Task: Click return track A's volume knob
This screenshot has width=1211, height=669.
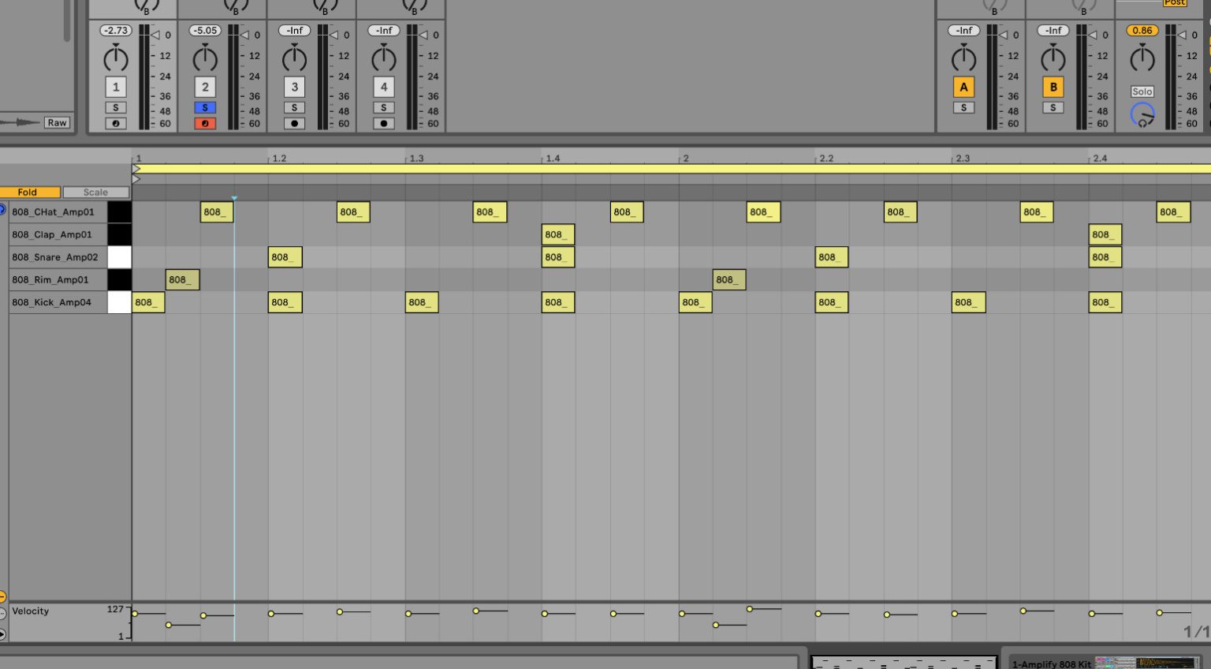Action: [963, 58]
